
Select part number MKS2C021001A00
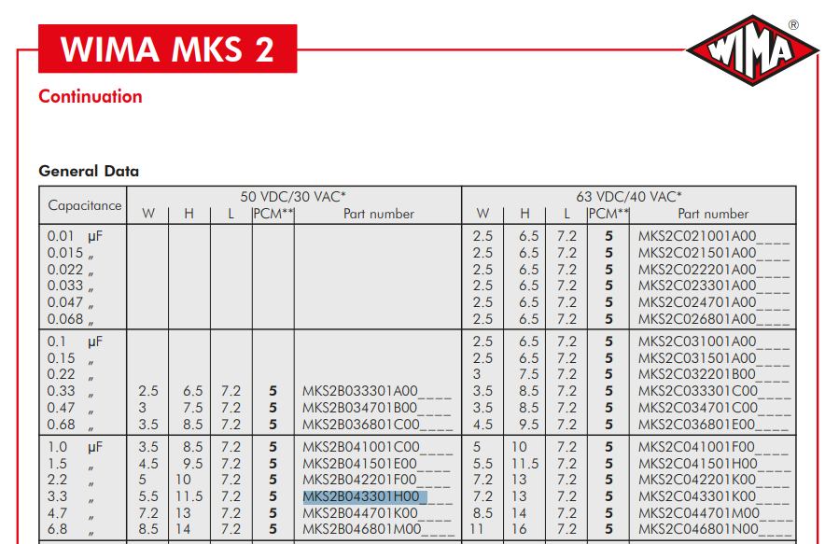(697, 236)
